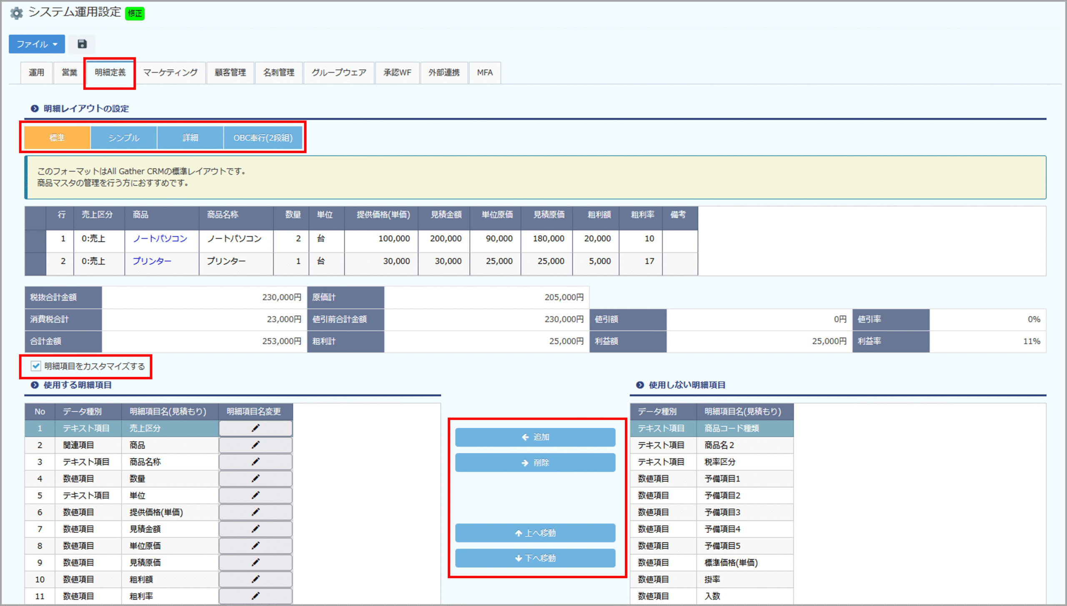Screen dimensions: 1067x606
Task: Select the シンプル layout button
Action: pyautogui.click(x=124, y=137)
